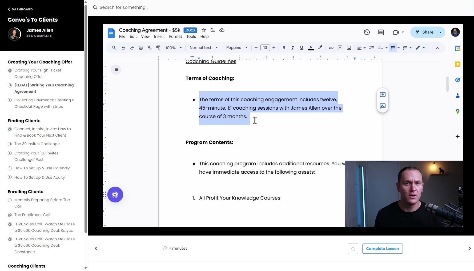Click the font size 13 field
This screenshot has height=271, width=474.
265,48
